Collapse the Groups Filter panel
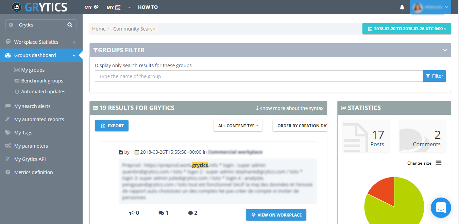Screen dimensions: 459x224 [445, 50]
